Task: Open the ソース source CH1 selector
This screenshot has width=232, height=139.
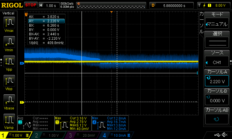Action: point(217,59)
